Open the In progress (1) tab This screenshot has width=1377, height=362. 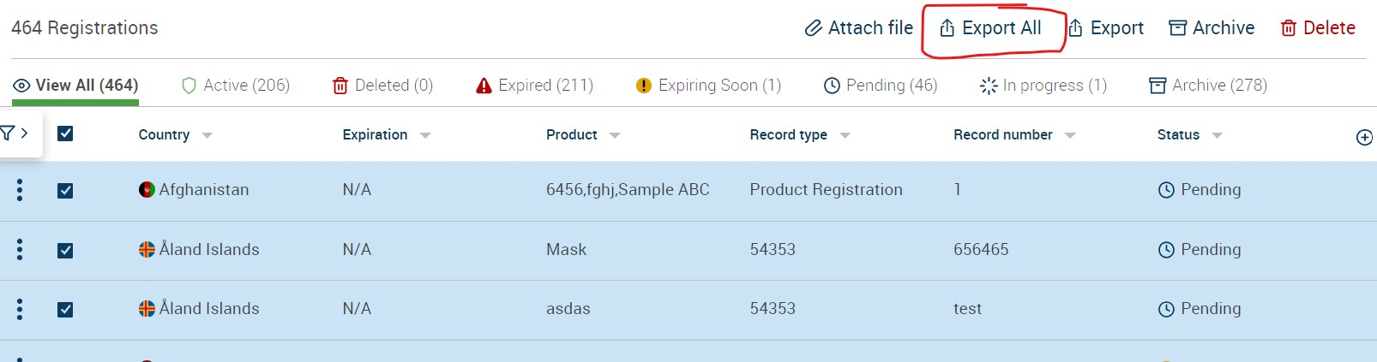coord(1043,86)
